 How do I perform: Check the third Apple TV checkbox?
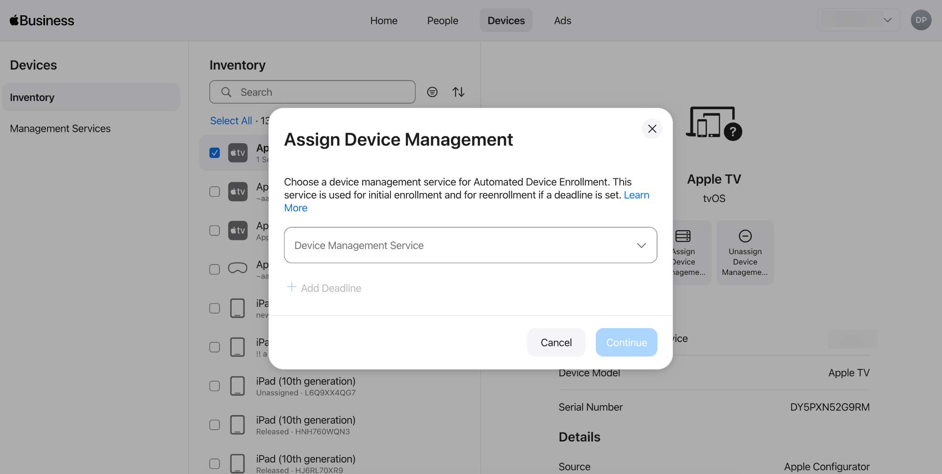(x=214, y=230)
